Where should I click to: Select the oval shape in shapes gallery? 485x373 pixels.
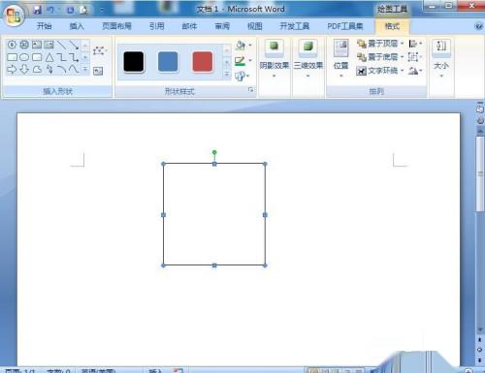(x=24, y=57)
